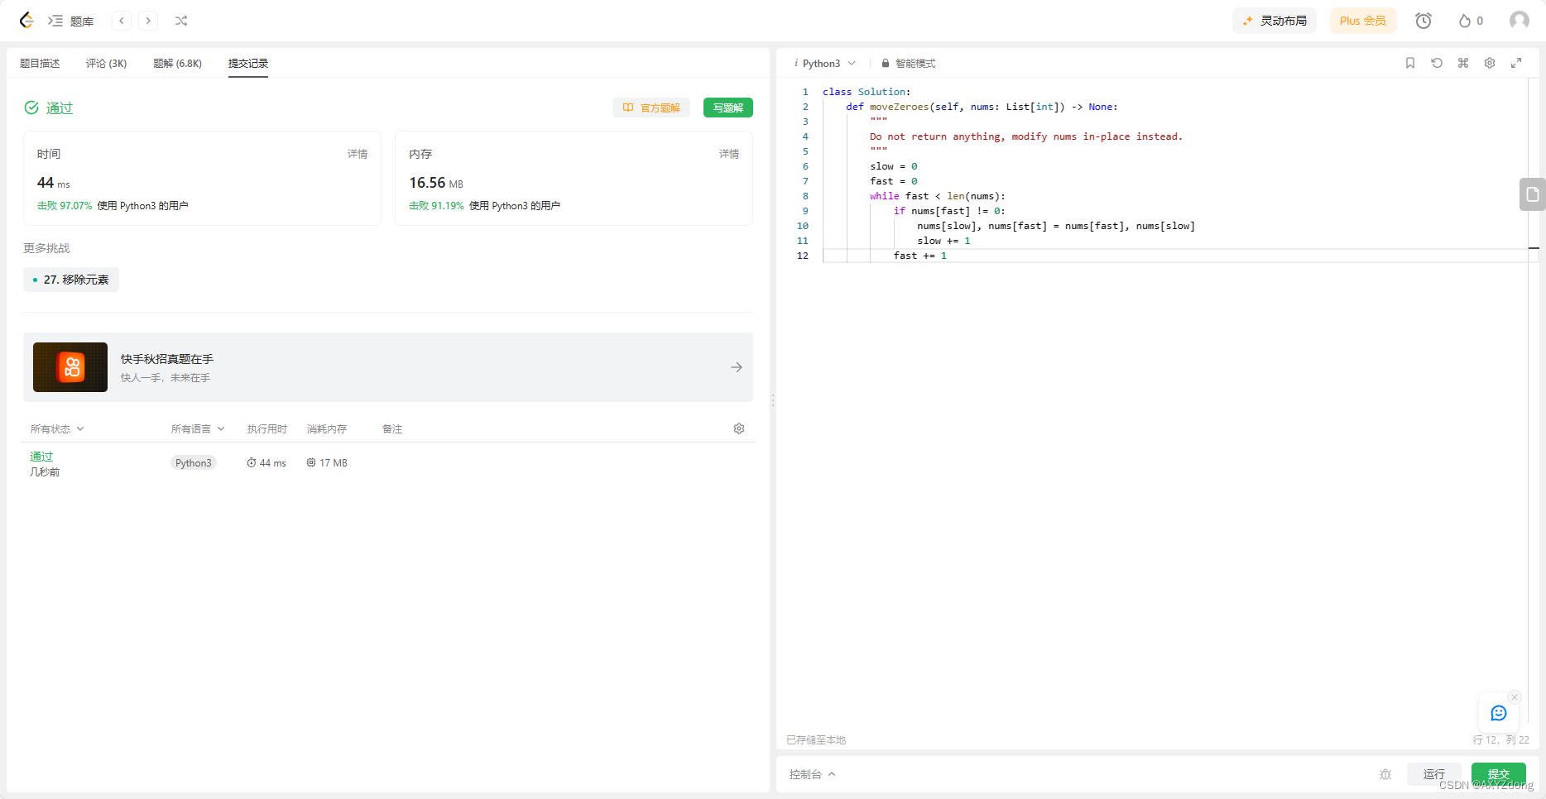Click the Python3 language tag in submissions
The height and width of the screenshot is (799, 1546).
pos(194,463)
